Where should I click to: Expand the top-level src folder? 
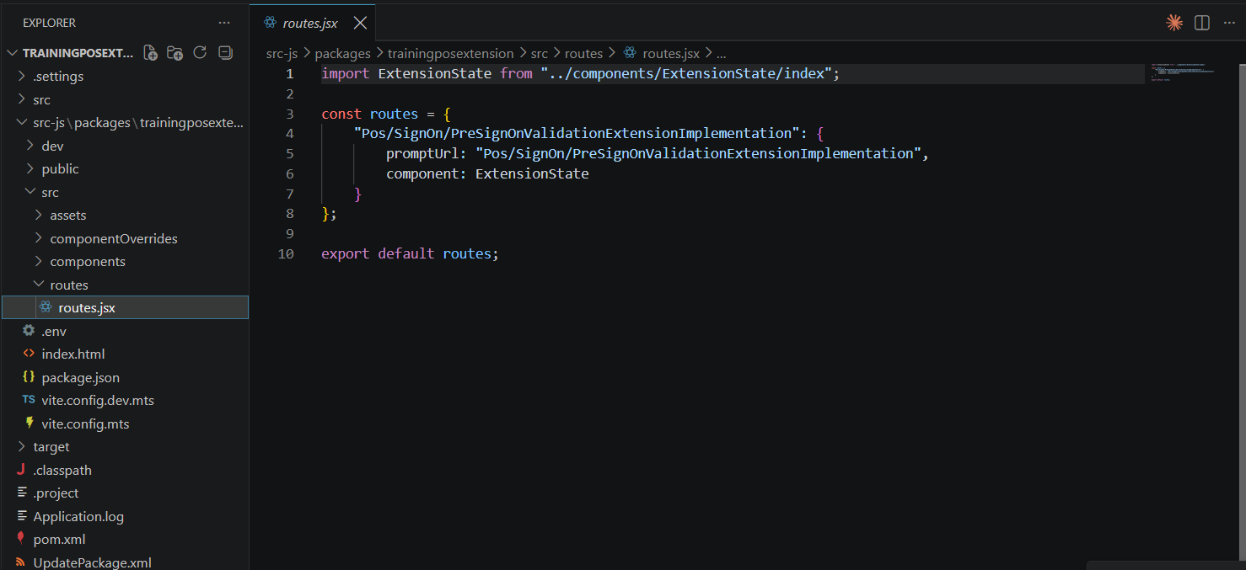pyautogui.click(x=22, y=99)
